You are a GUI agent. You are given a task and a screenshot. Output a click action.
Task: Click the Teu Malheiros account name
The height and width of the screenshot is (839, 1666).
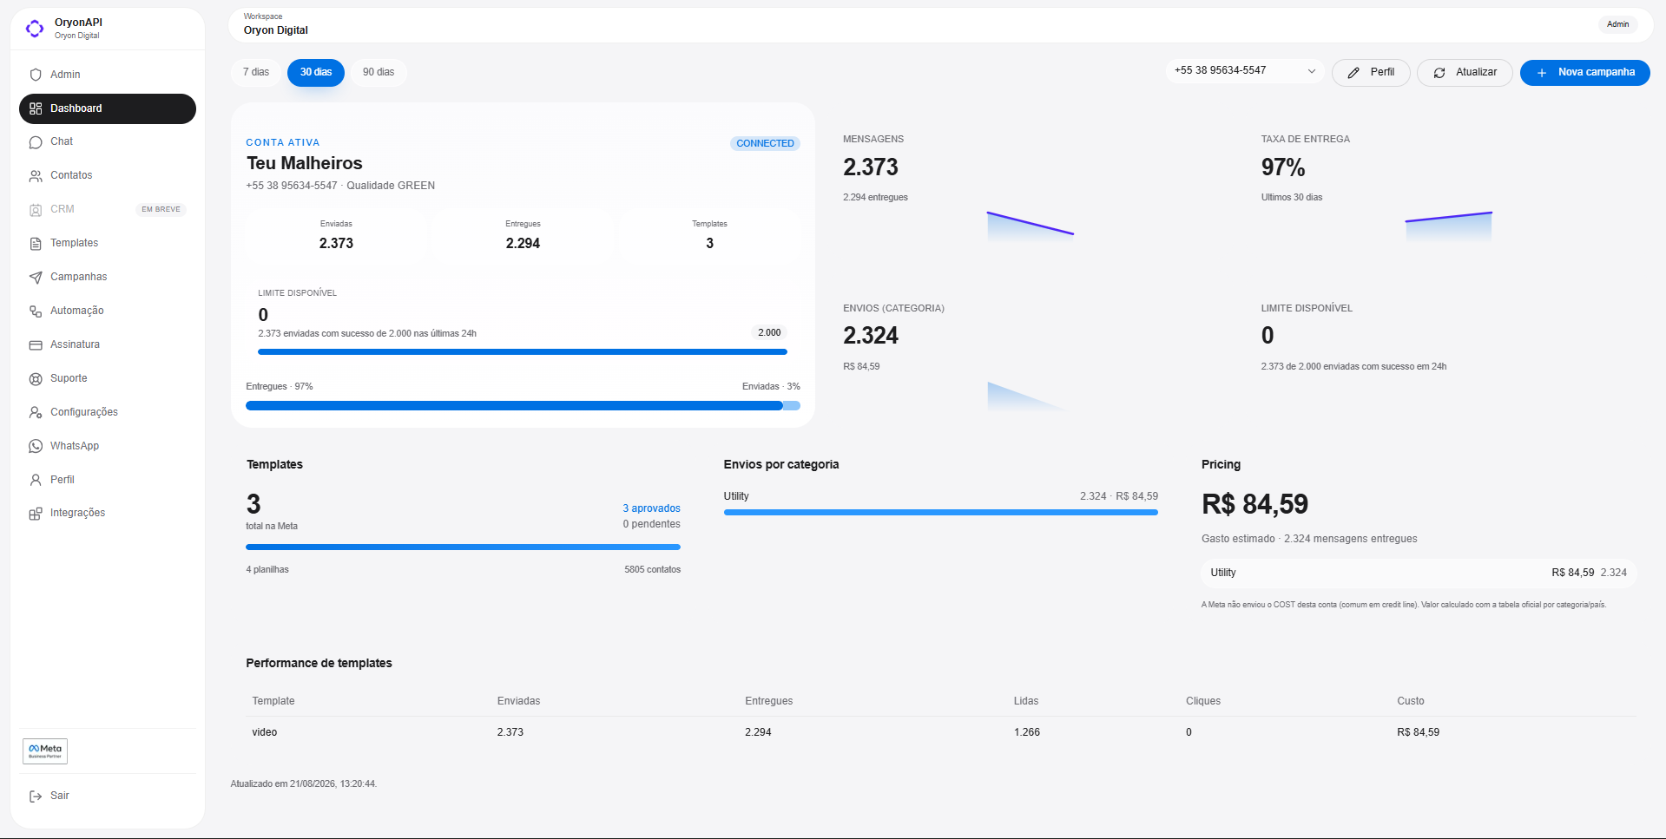point(305,163)
